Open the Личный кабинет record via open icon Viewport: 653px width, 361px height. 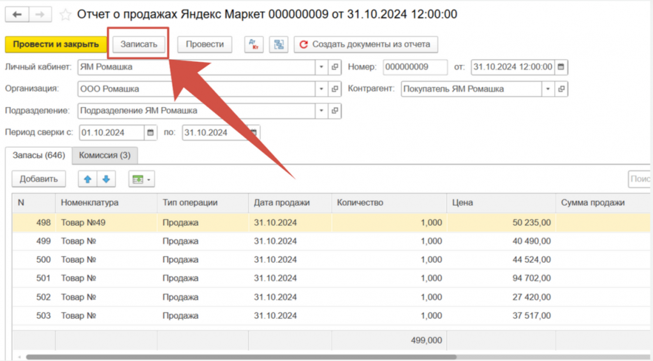(335, 67)
